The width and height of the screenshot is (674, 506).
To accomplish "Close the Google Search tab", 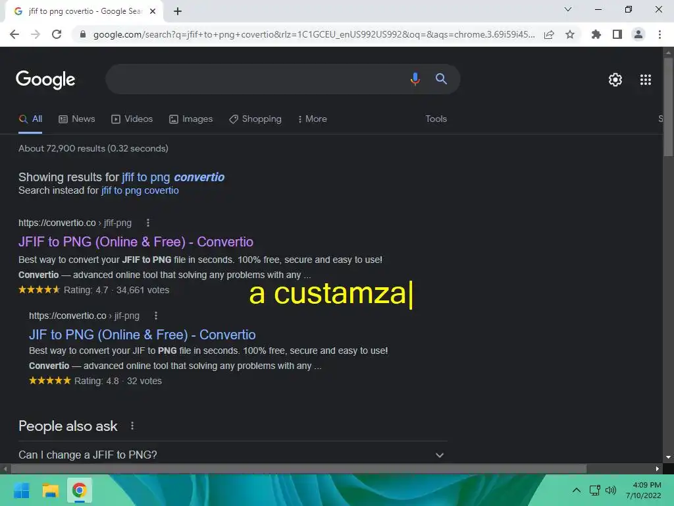I will (x=153, y=11).
